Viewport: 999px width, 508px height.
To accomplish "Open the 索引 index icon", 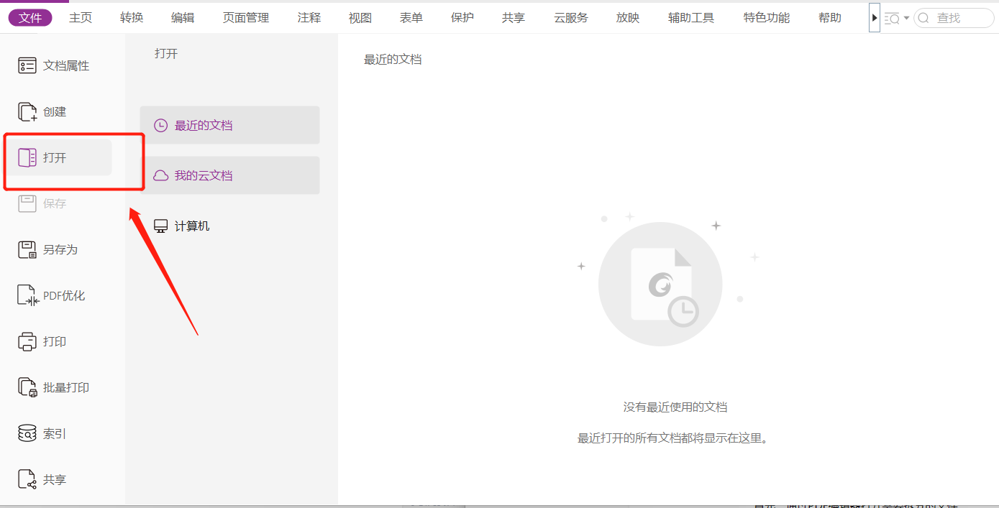I will pos(27,433).
